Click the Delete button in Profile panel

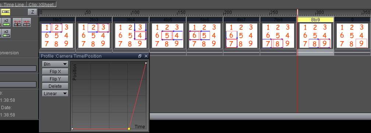click(x=55, y=86)
